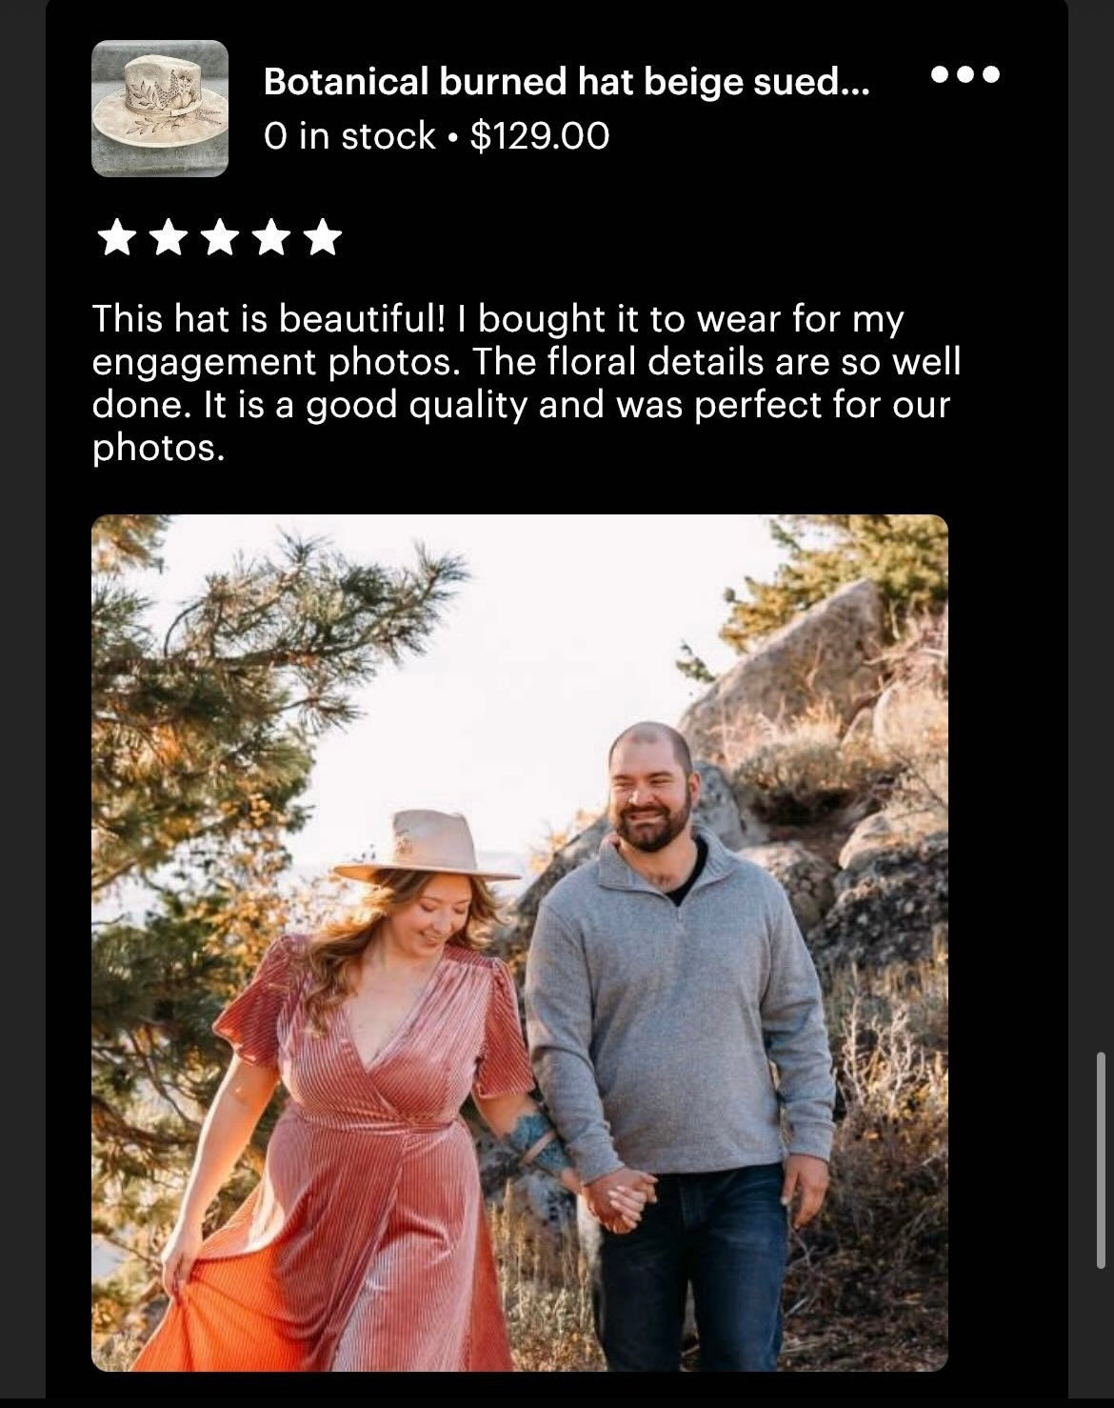Screen dimensions: 1114x1408
Task: Click the fifth rating star
Action: [x=324, y=237]
